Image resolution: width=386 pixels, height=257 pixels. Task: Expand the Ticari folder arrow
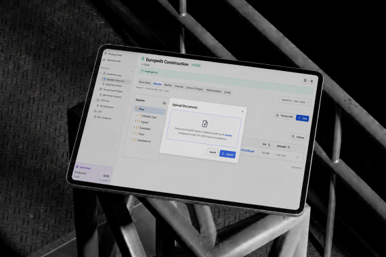[x=133, y=133]
